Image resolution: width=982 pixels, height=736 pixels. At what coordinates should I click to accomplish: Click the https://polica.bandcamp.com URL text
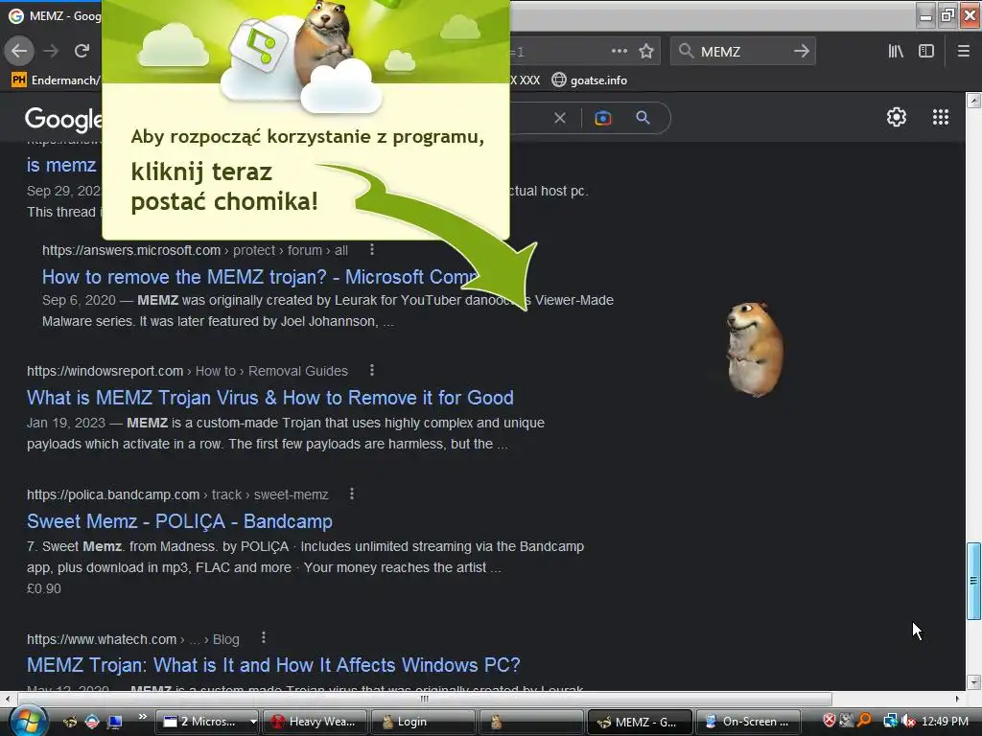coord(113,494)
